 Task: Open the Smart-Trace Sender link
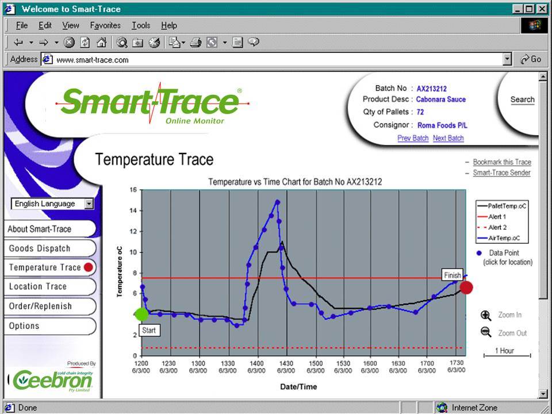pyautogui.click(x=501, y=172)
